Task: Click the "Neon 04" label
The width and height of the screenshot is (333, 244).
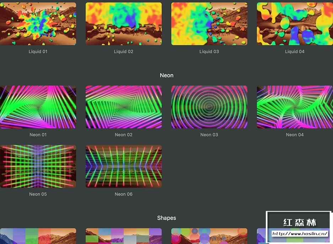Action: (x=295, y=135)
